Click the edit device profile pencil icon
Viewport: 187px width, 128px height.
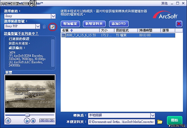coord(53,27)
